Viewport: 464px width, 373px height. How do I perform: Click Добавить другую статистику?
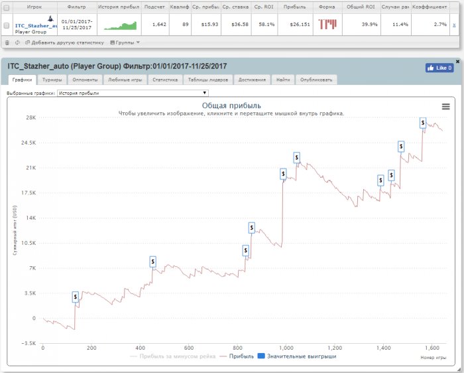64,42
